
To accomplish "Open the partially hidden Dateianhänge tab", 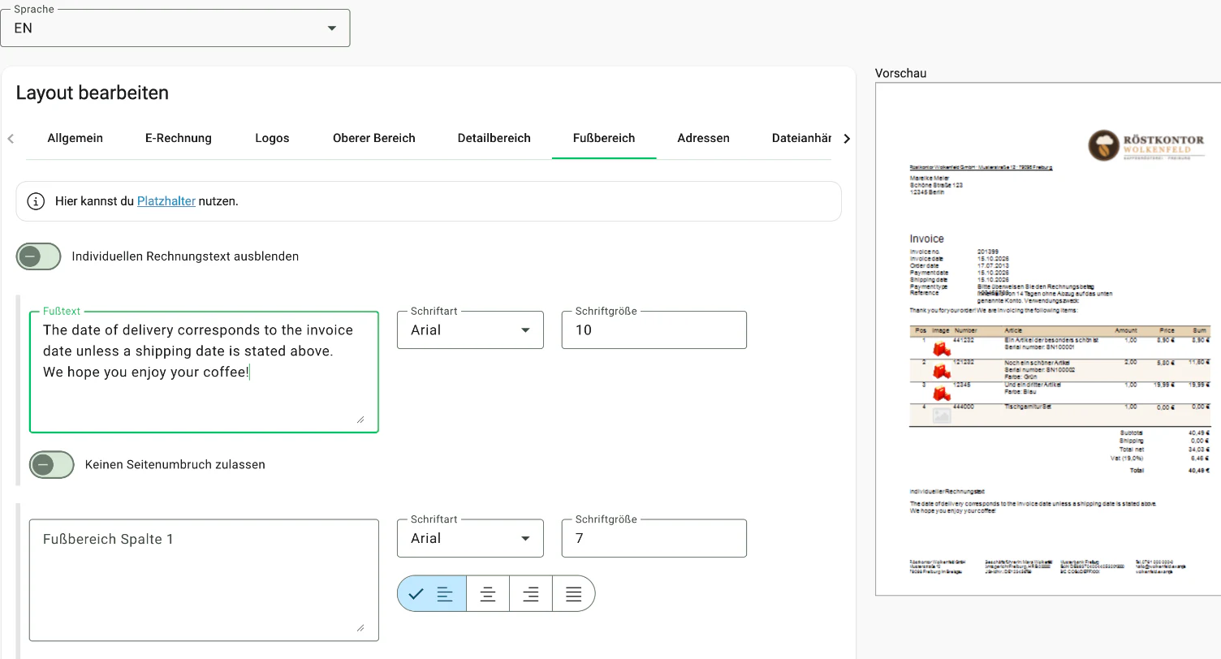I will pos(801,138).
